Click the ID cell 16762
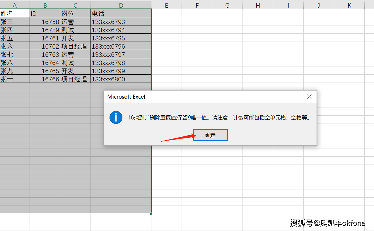374x231 pixels. [x=45, y=46]
